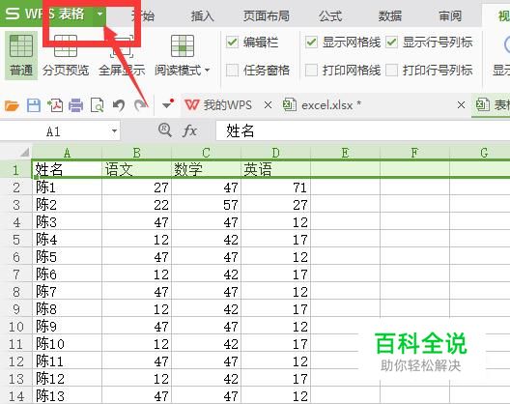The width and height of the screenshot is (510, 404).
Task: Click the open folder icon in quick toolbar
Action: click(x=12, y=105)
